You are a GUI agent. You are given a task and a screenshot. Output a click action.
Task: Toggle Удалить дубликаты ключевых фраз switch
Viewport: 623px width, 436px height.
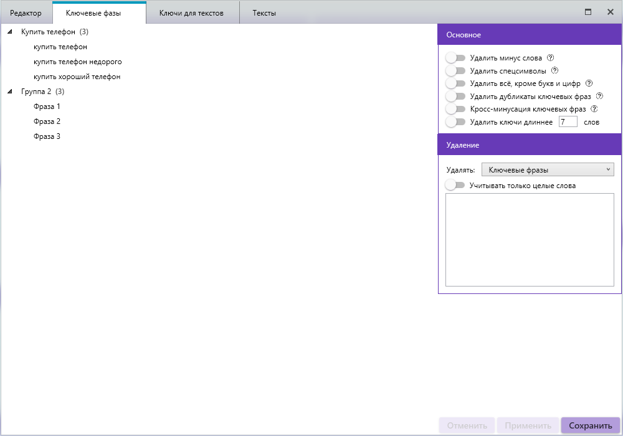456,97
